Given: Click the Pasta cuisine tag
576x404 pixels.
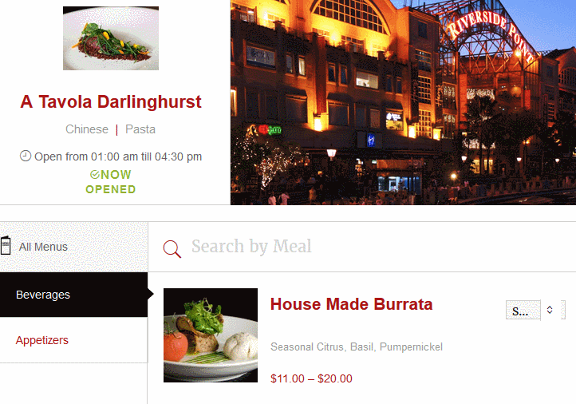Looking at the screenshot, I should point(140,129).
